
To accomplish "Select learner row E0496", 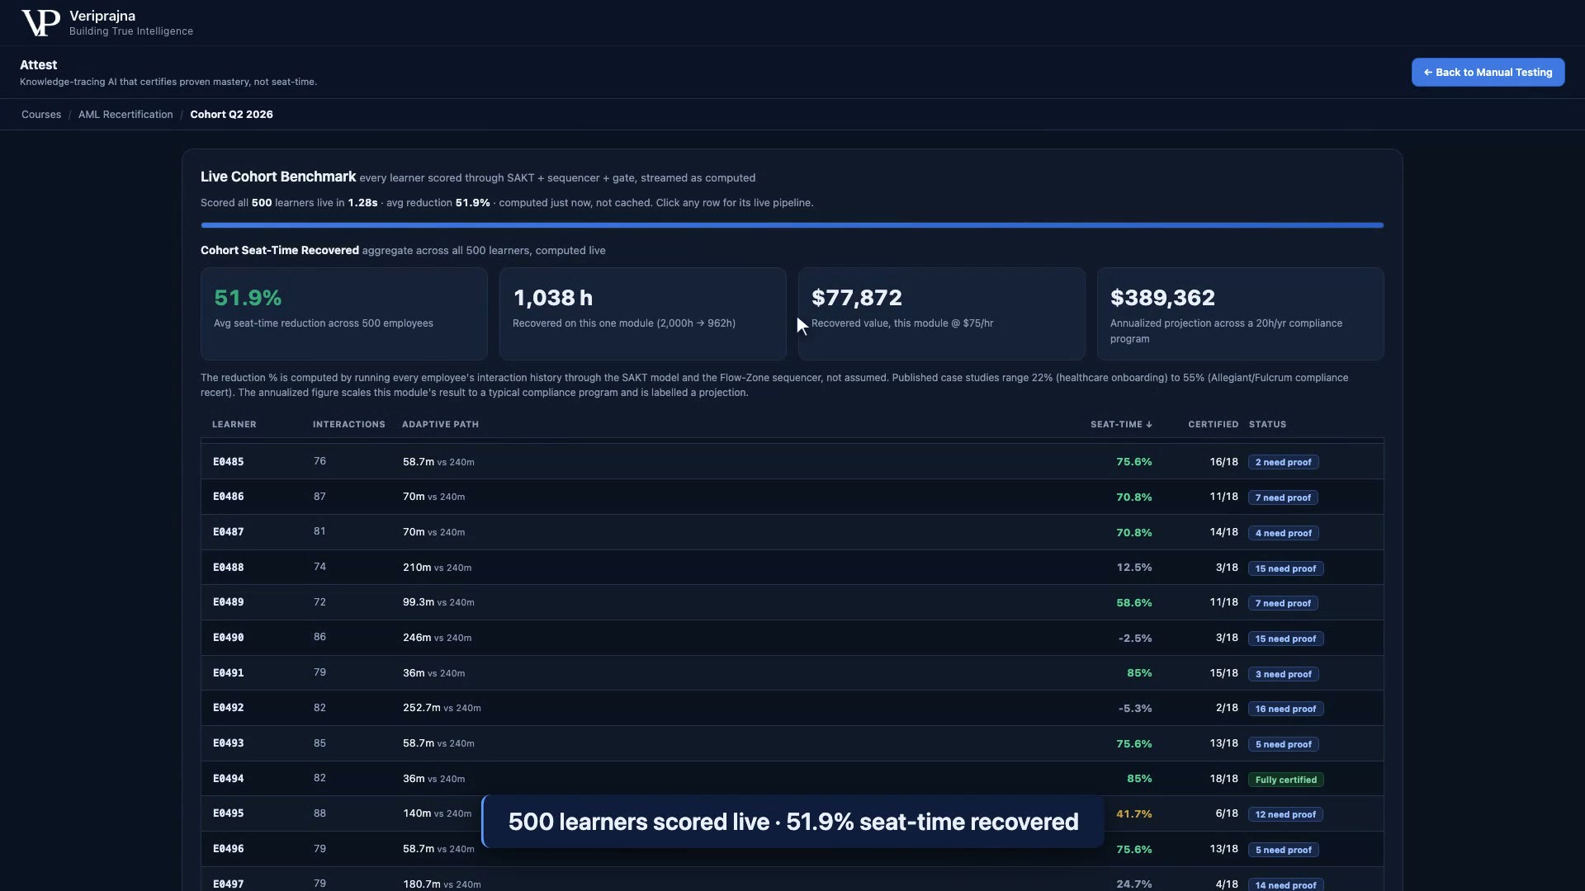I will pyautogui.click(x=792, y=849).
